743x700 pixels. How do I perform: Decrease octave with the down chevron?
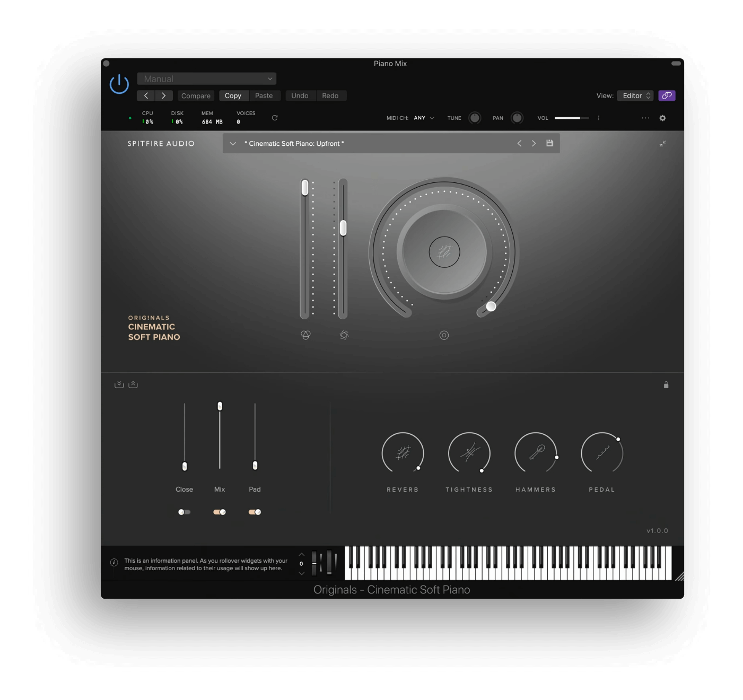pyautogui.click(x=302, y=573)
